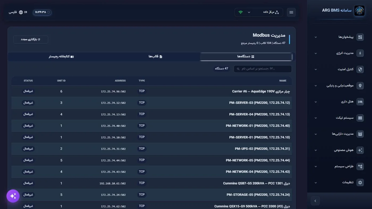This screenshot has width=372, height=209.
Task: Open the purple AI assistant floating button
Action: (x=13, y=196)
